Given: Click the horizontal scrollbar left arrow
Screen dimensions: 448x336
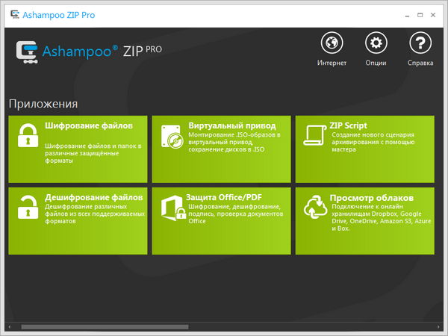Looking at the screenshot, I should click(x=9, y=326).
